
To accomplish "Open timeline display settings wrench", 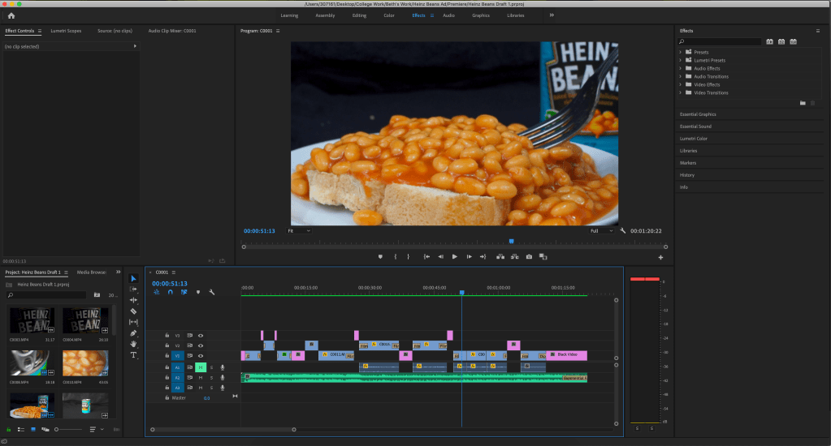I will [211, 292].
